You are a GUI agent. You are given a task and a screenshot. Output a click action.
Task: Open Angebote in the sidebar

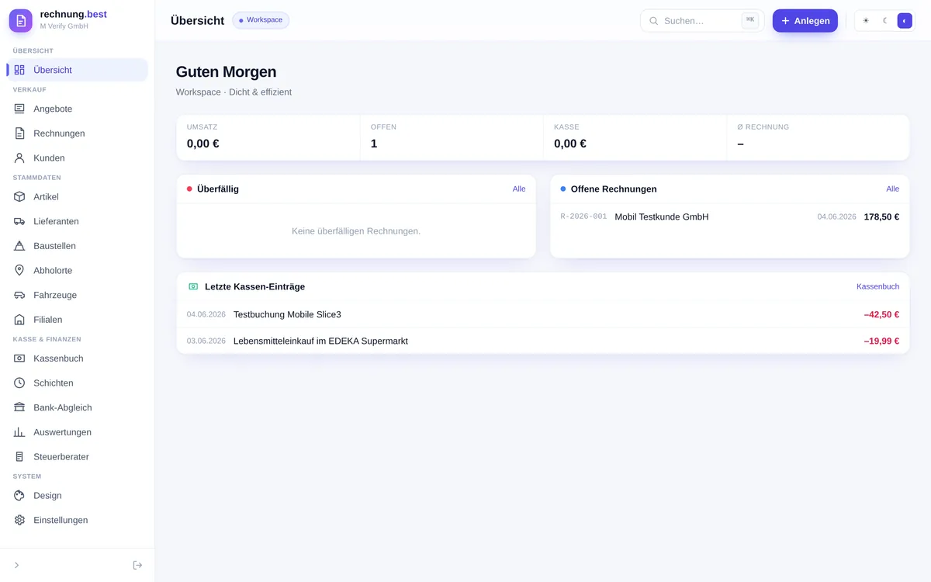point(78,109)
